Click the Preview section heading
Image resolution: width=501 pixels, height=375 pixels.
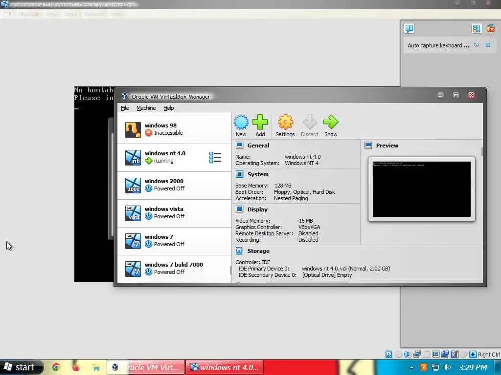[387, 146]
